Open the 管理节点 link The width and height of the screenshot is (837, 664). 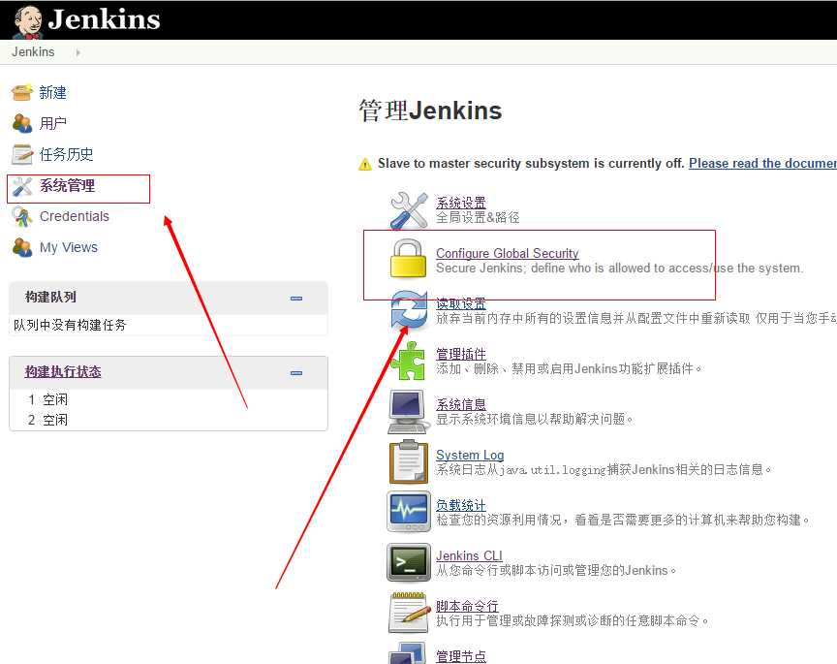[x=461, y=656]
